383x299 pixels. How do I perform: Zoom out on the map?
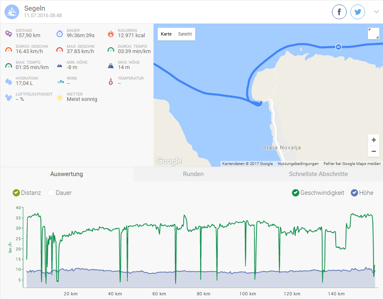click(x=373, y=152)
